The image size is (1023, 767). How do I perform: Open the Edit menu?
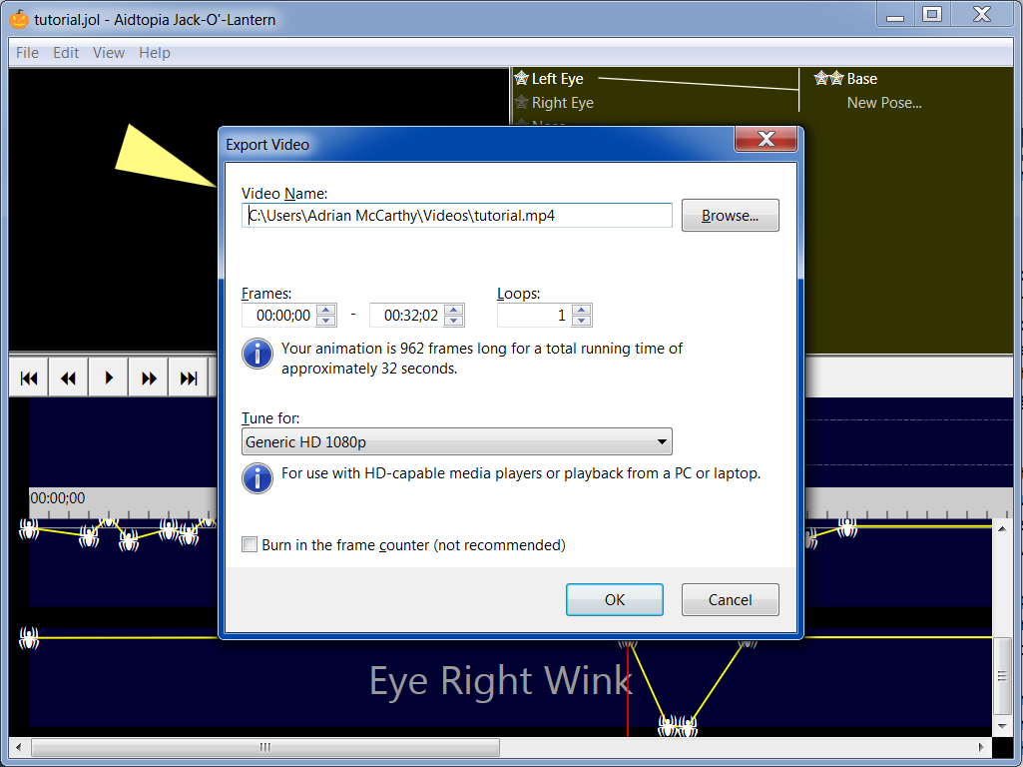[66, 53]
